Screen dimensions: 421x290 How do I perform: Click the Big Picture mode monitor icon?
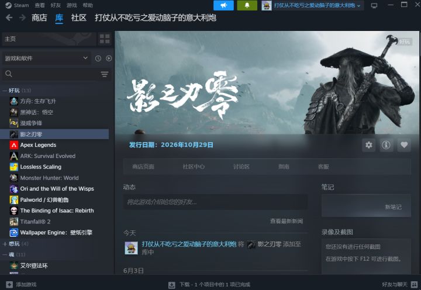pyautogui.click(x=374, y=5)
